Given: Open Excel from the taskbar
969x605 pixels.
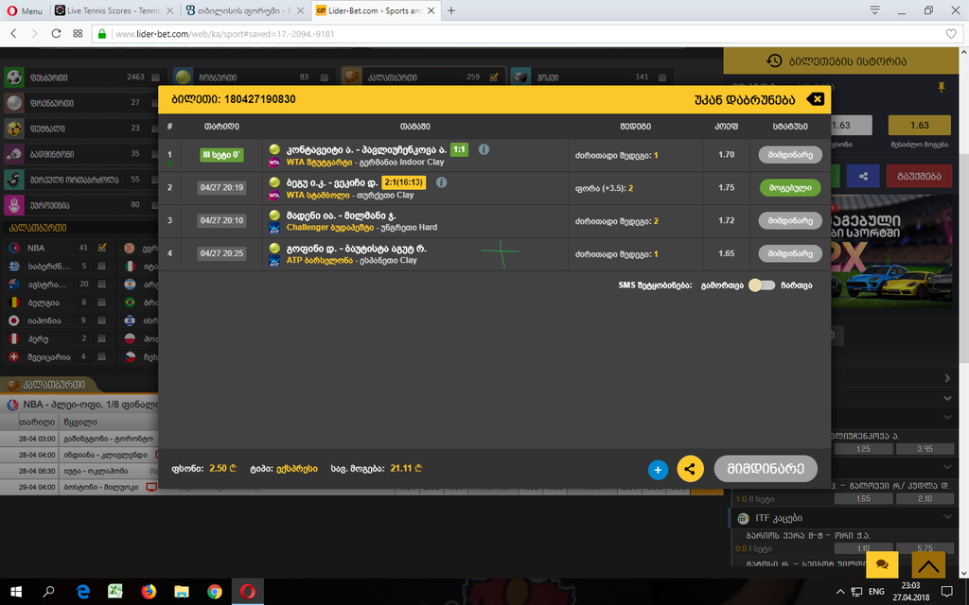Looking at the screenshot, I should click(115, 592).
